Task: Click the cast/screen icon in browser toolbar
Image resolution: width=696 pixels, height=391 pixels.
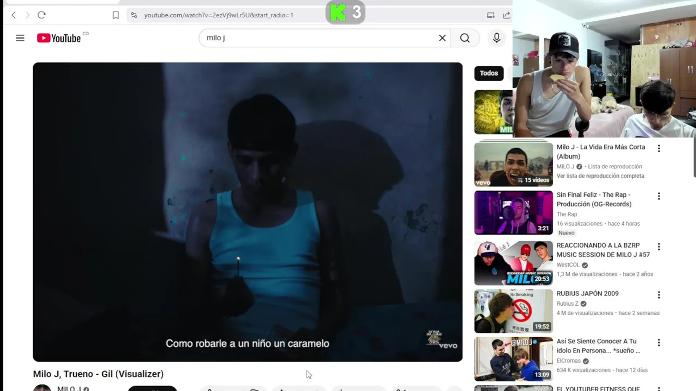Action: pyautogui.click(x=490, y=15)
